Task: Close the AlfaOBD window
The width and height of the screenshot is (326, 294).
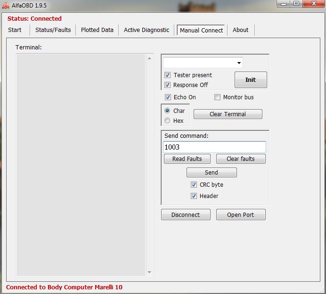Action: pyautogui.click(x=314, y=4)
